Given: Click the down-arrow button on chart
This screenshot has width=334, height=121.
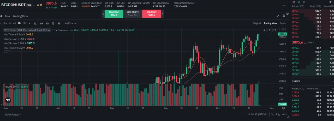Looking at the screenshot, I should click(264, 30).
